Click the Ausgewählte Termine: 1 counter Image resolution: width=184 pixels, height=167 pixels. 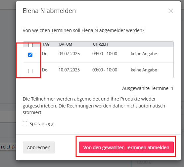(148, 88)
